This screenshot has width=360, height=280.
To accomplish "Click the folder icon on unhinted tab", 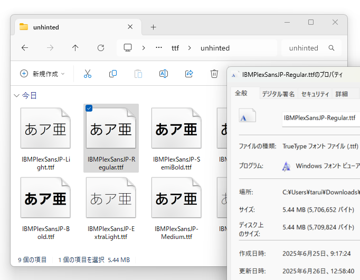I will (24, 27).
